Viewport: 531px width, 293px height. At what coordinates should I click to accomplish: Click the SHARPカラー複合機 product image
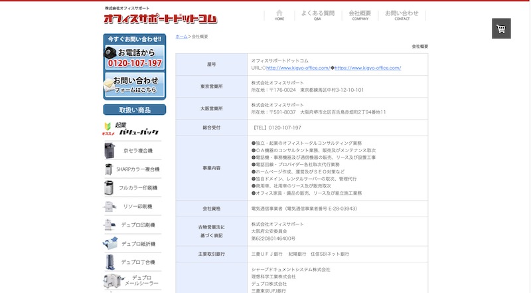(x=108, y=169)
